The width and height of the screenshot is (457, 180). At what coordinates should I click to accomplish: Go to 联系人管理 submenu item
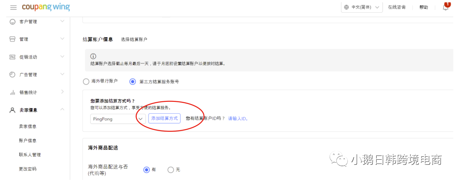pyautogui.click(x=30, y=155)
